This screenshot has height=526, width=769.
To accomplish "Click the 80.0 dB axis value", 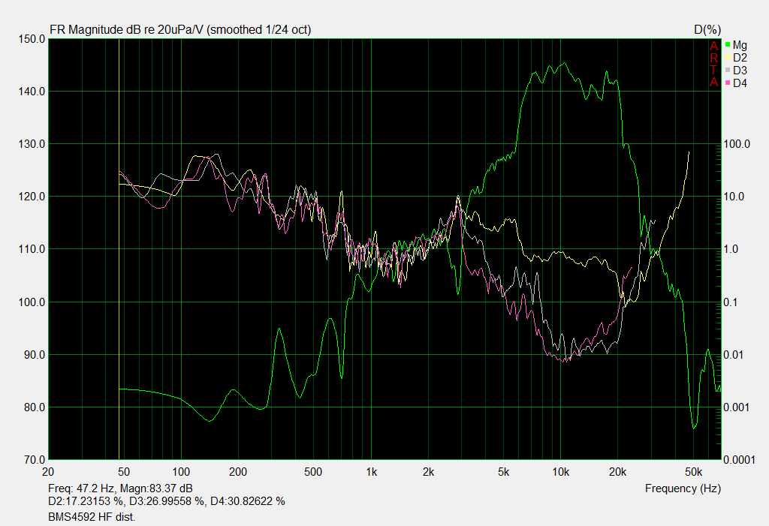I will pos(35,407).
